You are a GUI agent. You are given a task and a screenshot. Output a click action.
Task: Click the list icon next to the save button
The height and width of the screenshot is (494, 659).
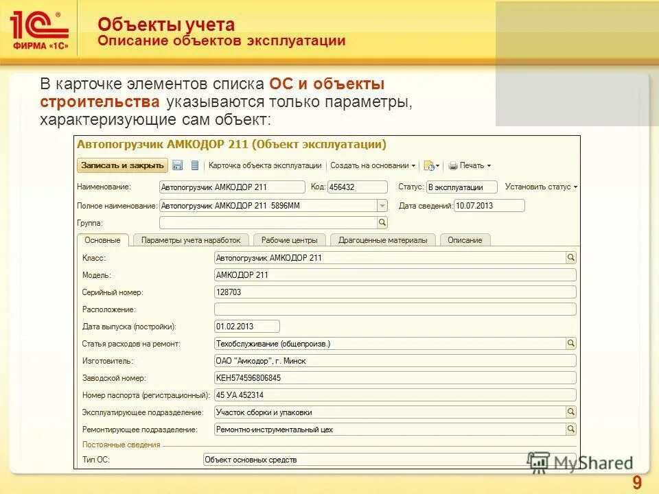coord(195,166)
